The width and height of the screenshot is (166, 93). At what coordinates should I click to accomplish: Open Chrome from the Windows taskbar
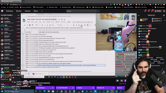tap(61, 91)
